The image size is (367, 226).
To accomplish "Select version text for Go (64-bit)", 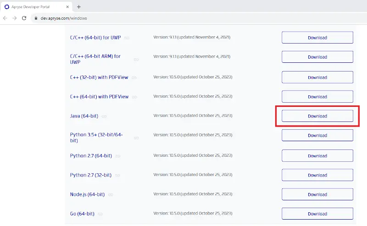I will tap(193, 213).
